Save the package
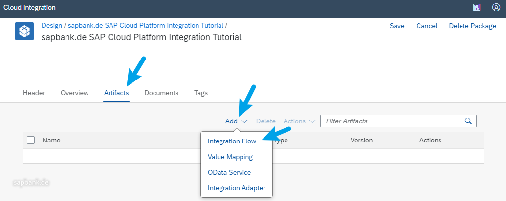The height and width of the screenshot is (201, 506). [397, 26]
